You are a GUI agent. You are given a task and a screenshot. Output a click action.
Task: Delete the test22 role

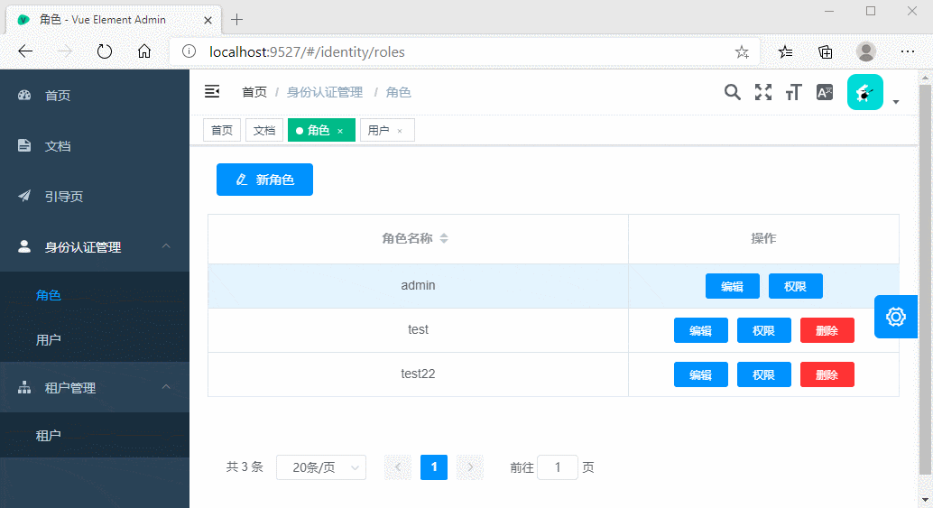click(827, 374)
